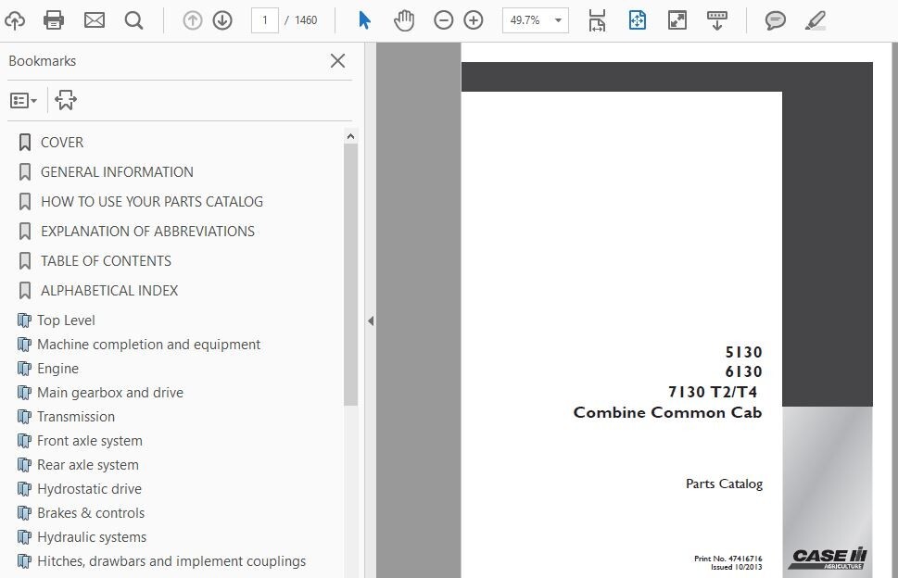The height and width of the screenshot is (578, 898).
Task: Print the document with the printer icon
Action: 54,20
